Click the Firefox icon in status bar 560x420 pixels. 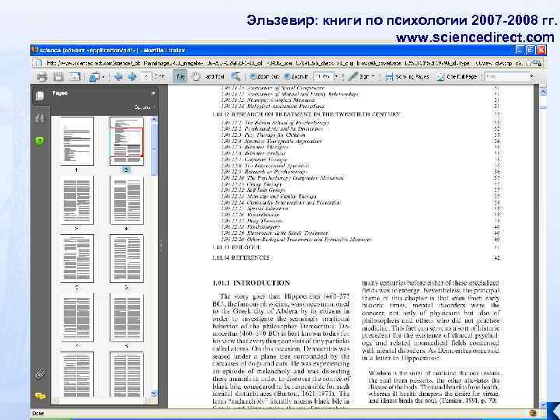point(534,413)
